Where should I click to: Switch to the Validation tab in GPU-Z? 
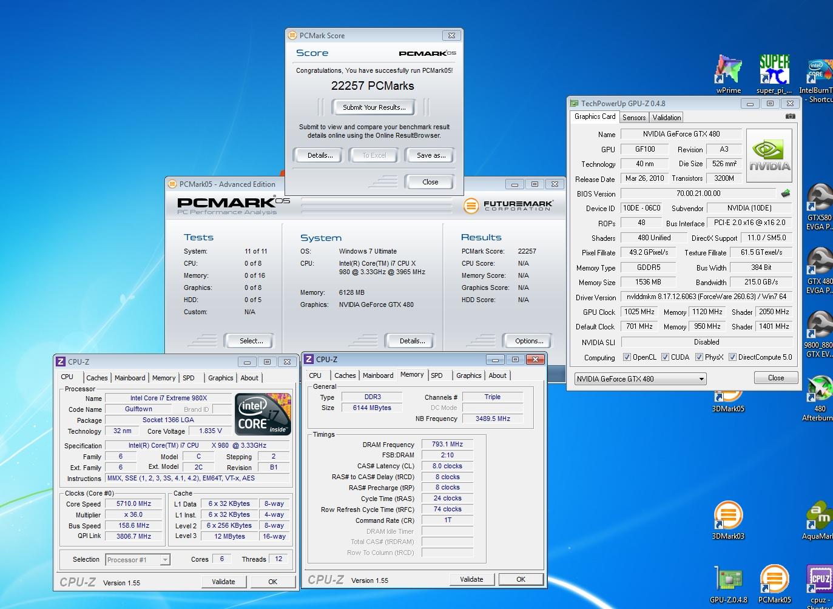point(667,118)
